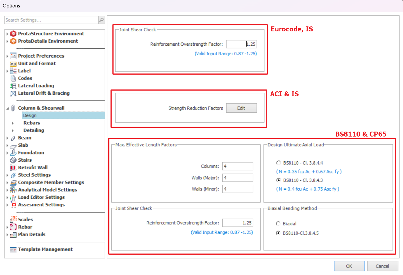This screenshot has height=275, width=403.
Task: Focus the Search Settings text box
Action: tap(51, 20)
